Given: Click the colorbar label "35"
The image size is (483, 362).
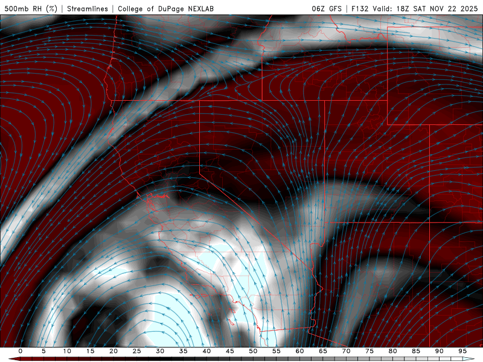Looking at the screenshot, I should pos(184,351).
